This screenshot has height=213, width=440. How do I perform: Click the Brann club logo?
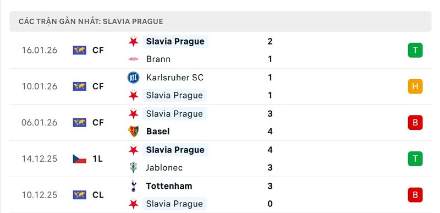133,59
